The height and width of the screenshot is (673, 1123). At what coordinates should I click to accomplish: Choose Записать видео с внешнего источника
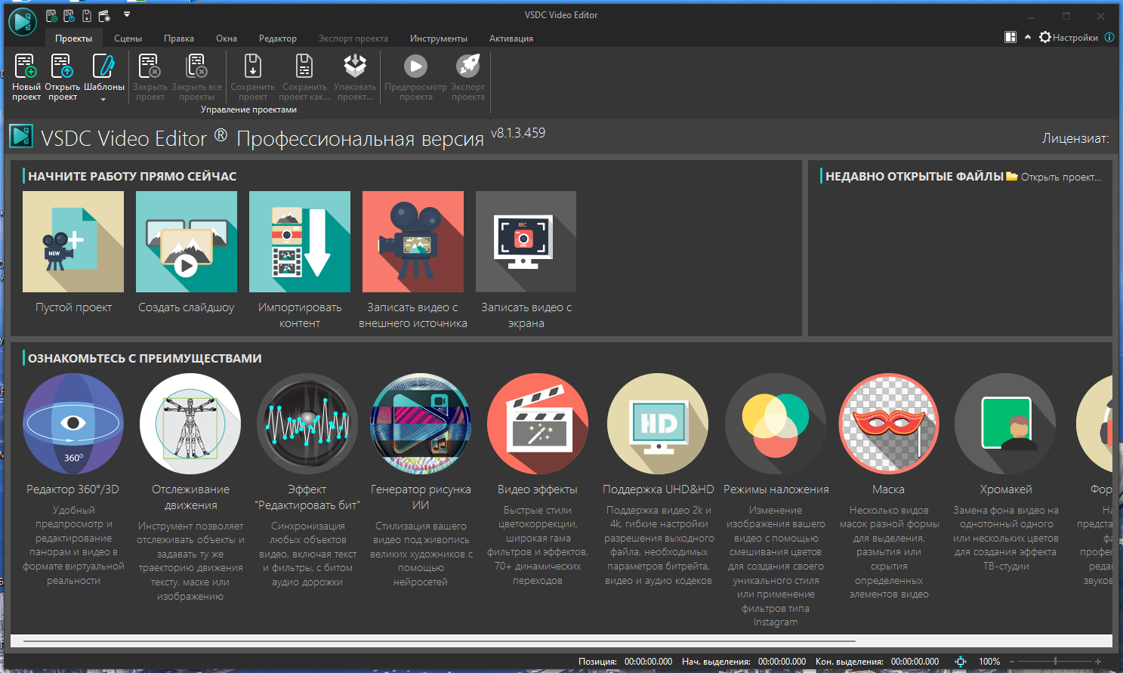point(413,242)
